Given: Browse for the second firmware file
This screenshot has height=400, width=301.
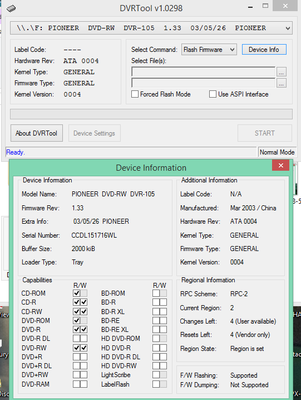Looking at the screenshot, I should click(281, 83).
